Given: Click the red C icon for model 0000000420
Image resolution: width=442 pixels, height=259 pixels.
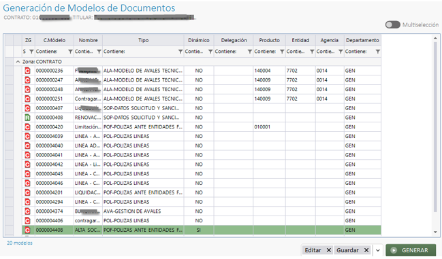Looking at the screenshot, I should pyautogui.click(x=27, y=127).
